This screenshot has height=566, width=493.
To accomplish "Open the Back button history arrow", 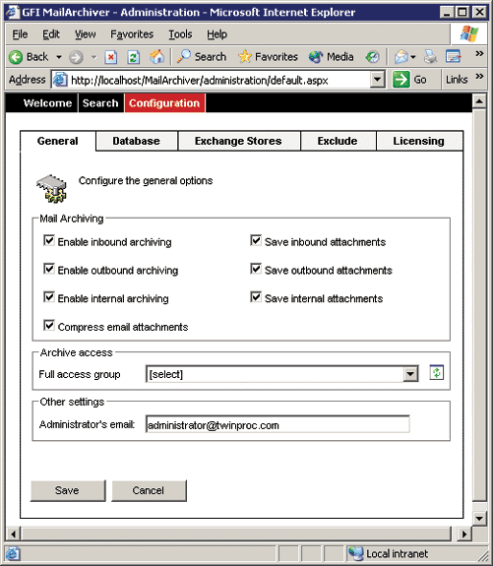I will [x=59, y=57].
